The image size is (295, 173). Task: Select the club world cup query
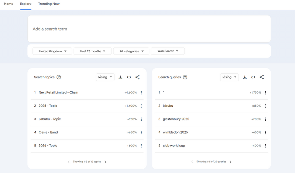click(174, 146)
